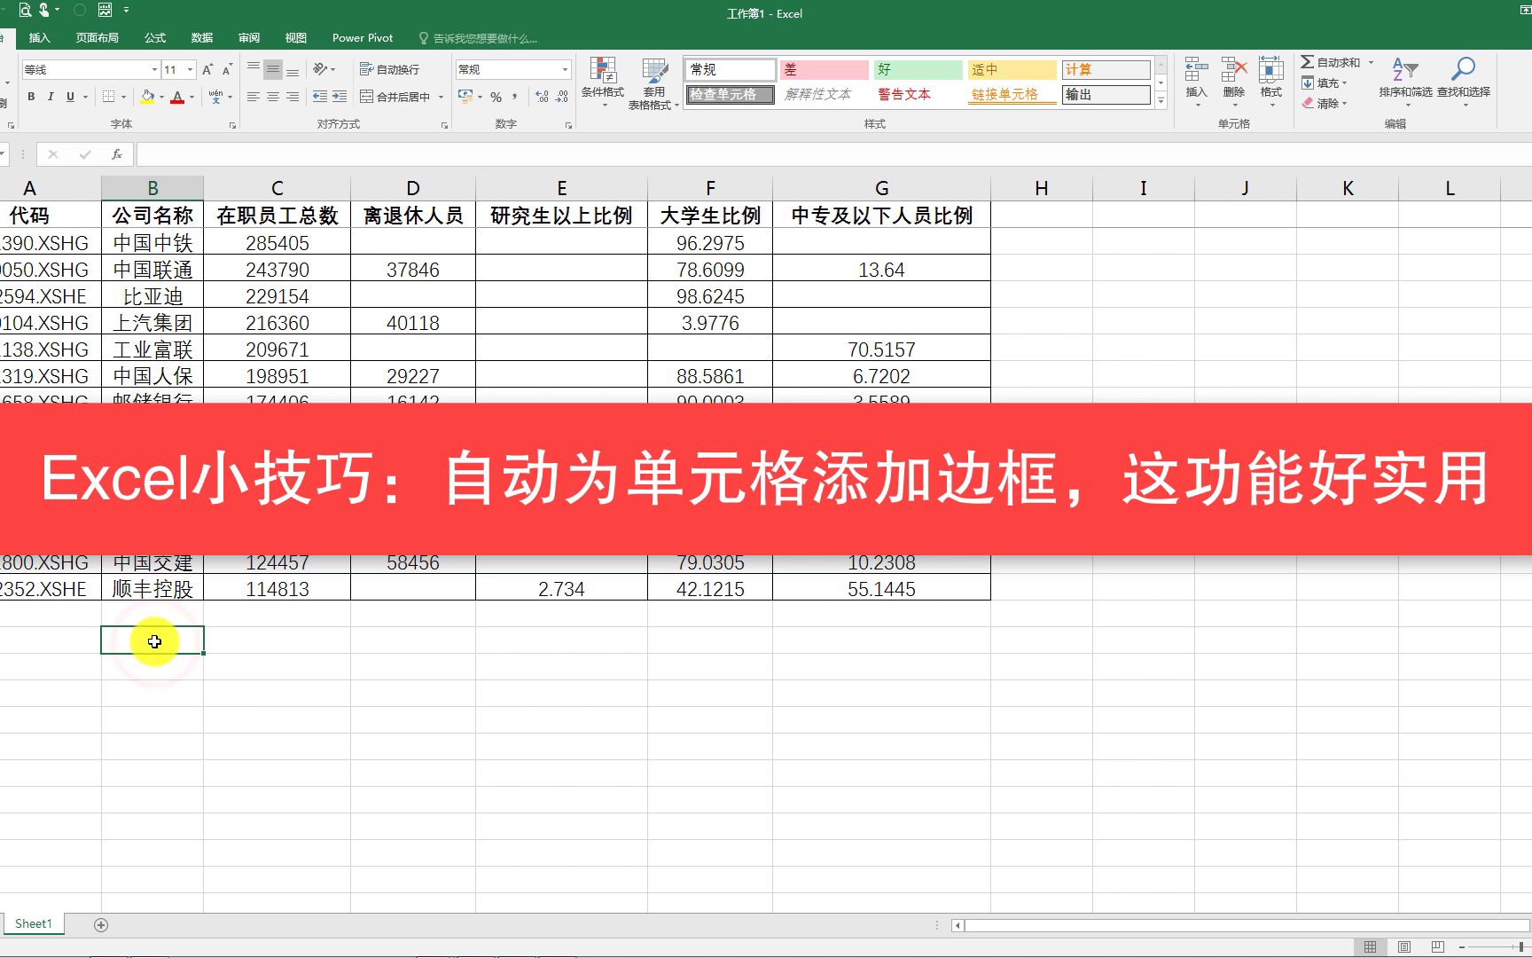
Task: Expand the underline style dropdown arrow
Action: tap(85, 97)
